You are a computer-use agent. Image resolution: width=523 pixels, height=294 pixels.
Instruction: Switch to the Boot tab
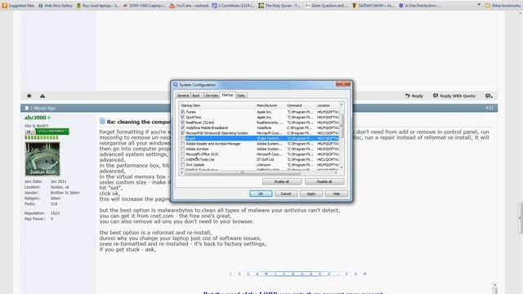pos(196,96)
